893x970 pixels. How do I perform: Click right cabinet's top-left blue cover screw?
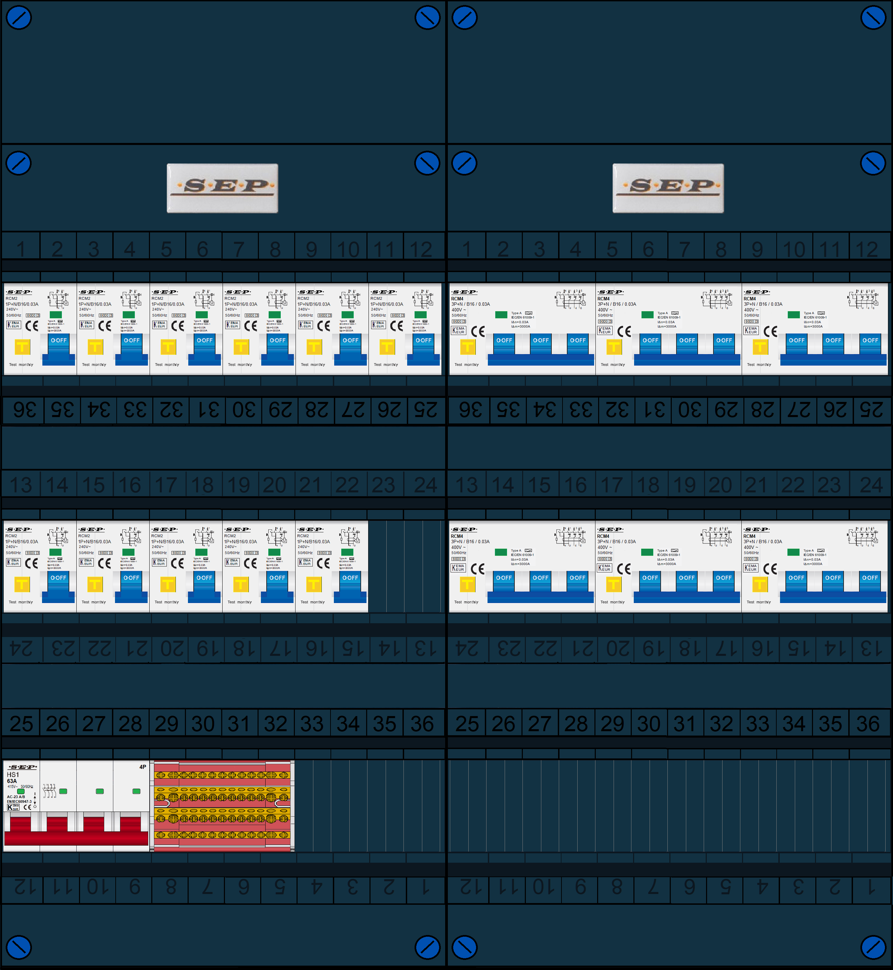[x=464, y=17]
